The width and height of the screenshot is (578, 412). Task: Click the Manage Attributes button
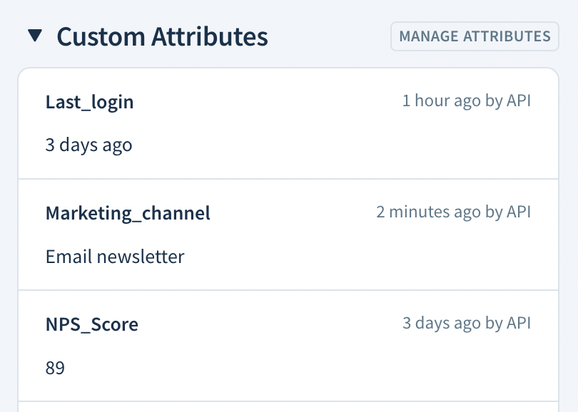coord(474,36)
